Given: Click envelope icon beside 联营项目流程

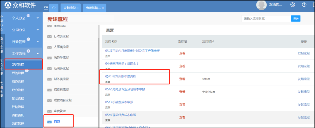Looking at the screenshot, I should coord(49,100).
